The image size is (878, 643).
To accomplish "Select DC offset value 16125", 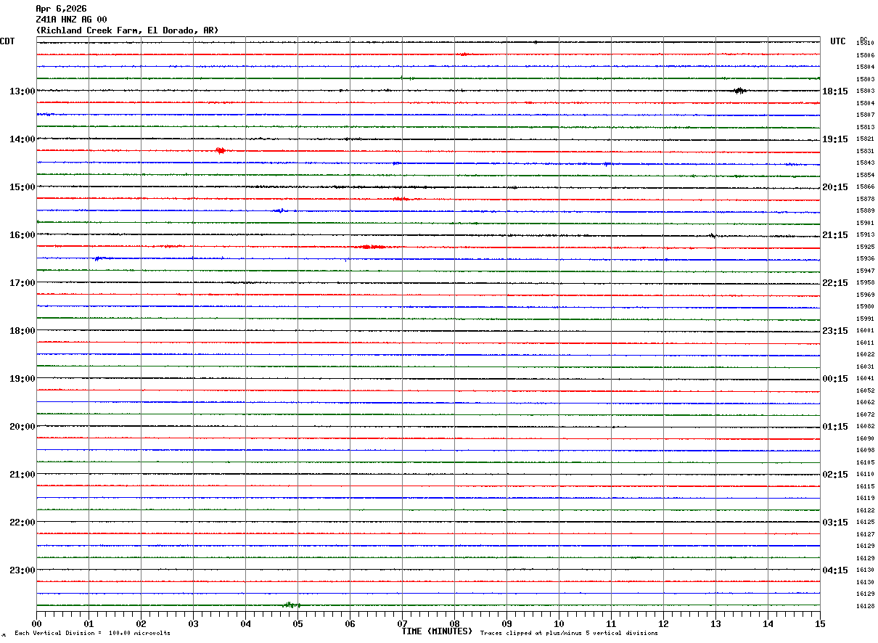I will [x=865, y=522].
